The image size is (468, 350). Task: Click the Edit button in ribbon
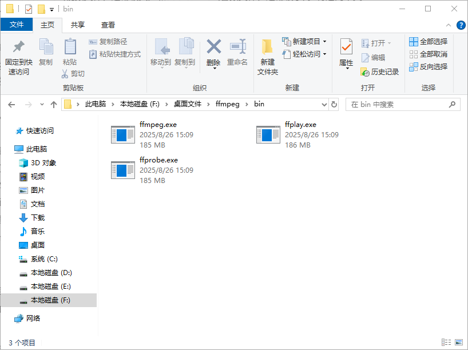(373, 58)
